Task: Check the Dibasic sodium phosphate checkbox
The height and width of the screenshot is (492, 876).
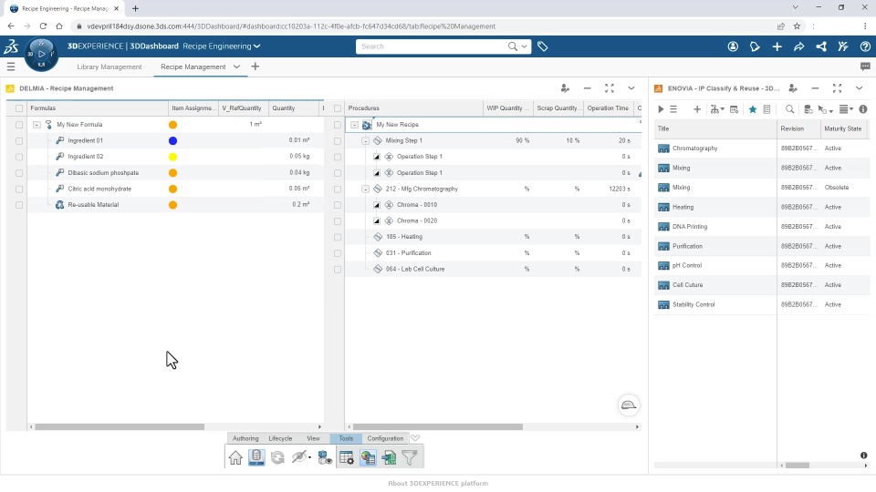Action: tap(19, 173)
